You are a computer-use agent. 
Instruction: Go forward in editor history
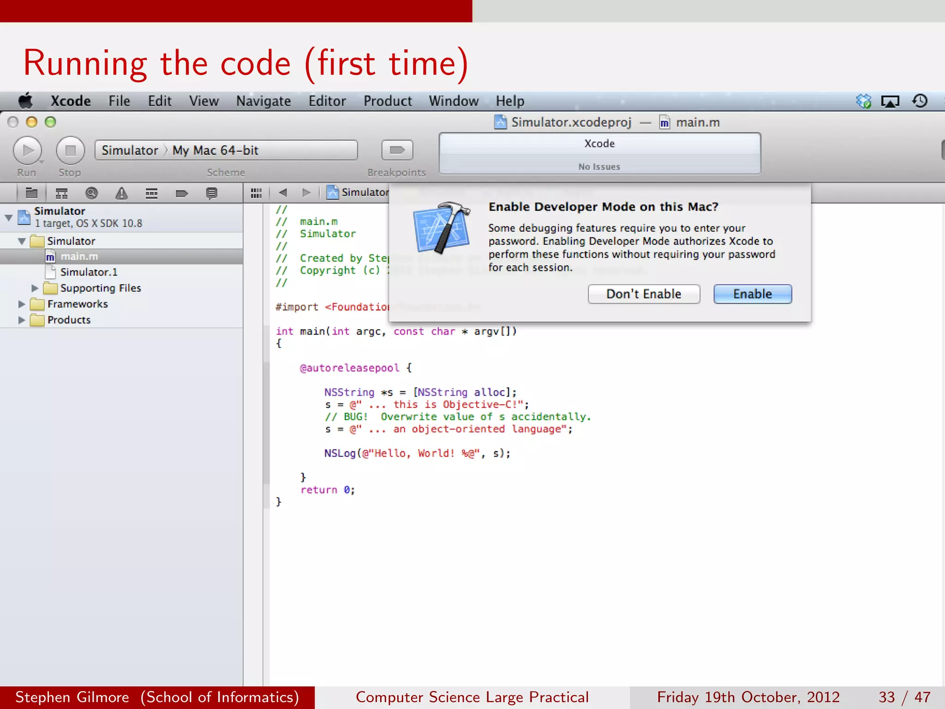pos(306,192)
